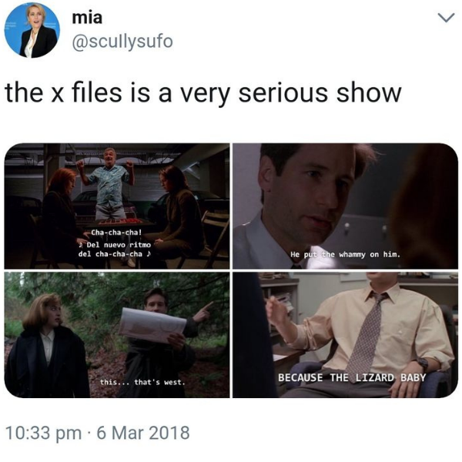Click the "BECAUSE THE LIZARD BABY" caption
Image resolution: width=462 pixels, height=462 pixels.
tap(352, 377)
